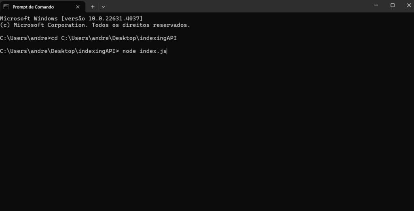The width and height of the screenshot is (414, 211).
Task: Click the indexingAPI prompt path on last line
Action: click(60, 51)
